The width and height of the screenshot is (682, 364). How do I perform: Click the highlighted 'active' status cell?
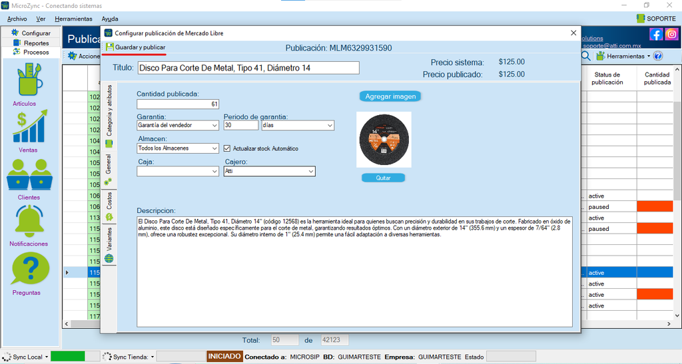click(x=611, y=273)
